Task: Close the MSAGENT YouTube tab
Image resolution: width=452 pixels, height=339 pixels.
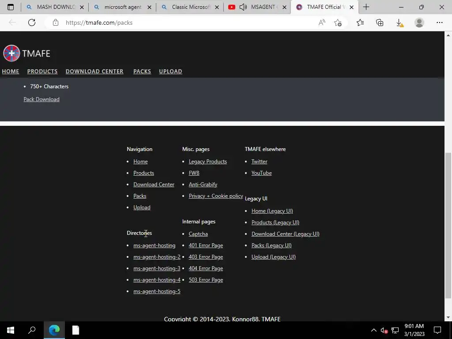Action: (x=285, y=8)
